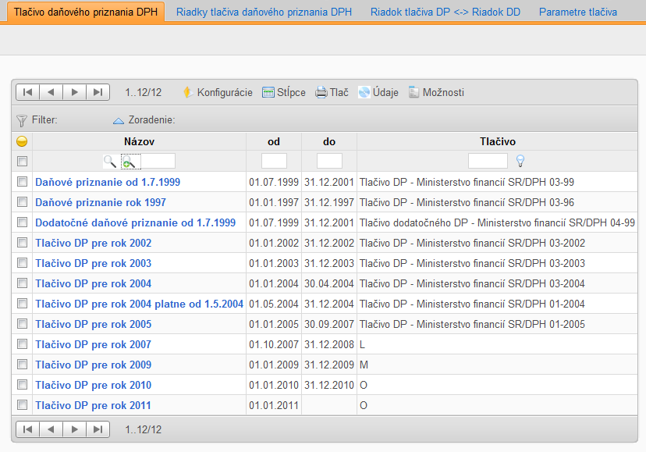
Task: Open link Tlačivo DP pre rok 2003
Action: 93,263
